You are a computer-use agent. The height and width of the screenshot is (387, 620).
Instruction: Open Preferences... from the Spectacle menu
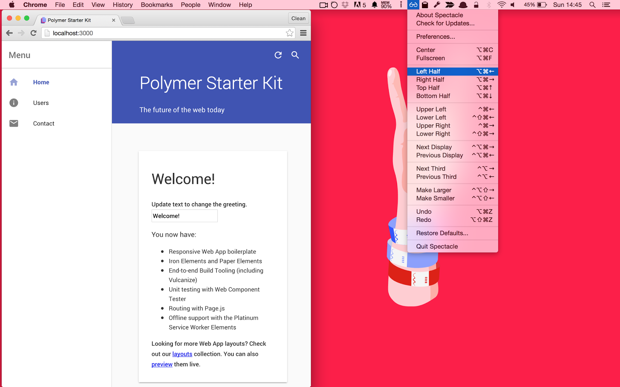tap(453, 36)
